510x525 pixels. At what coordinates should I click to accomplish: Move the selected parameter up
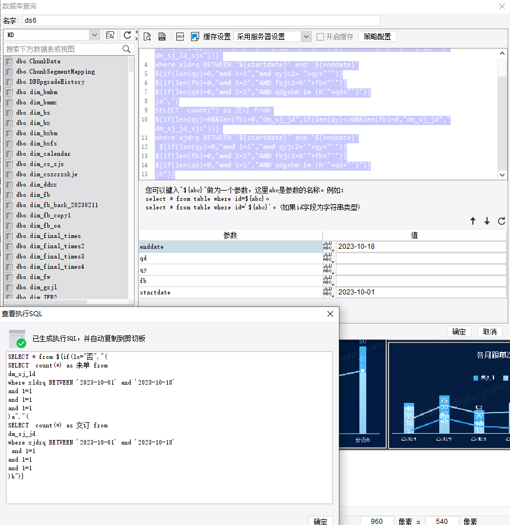coord(473,221)
